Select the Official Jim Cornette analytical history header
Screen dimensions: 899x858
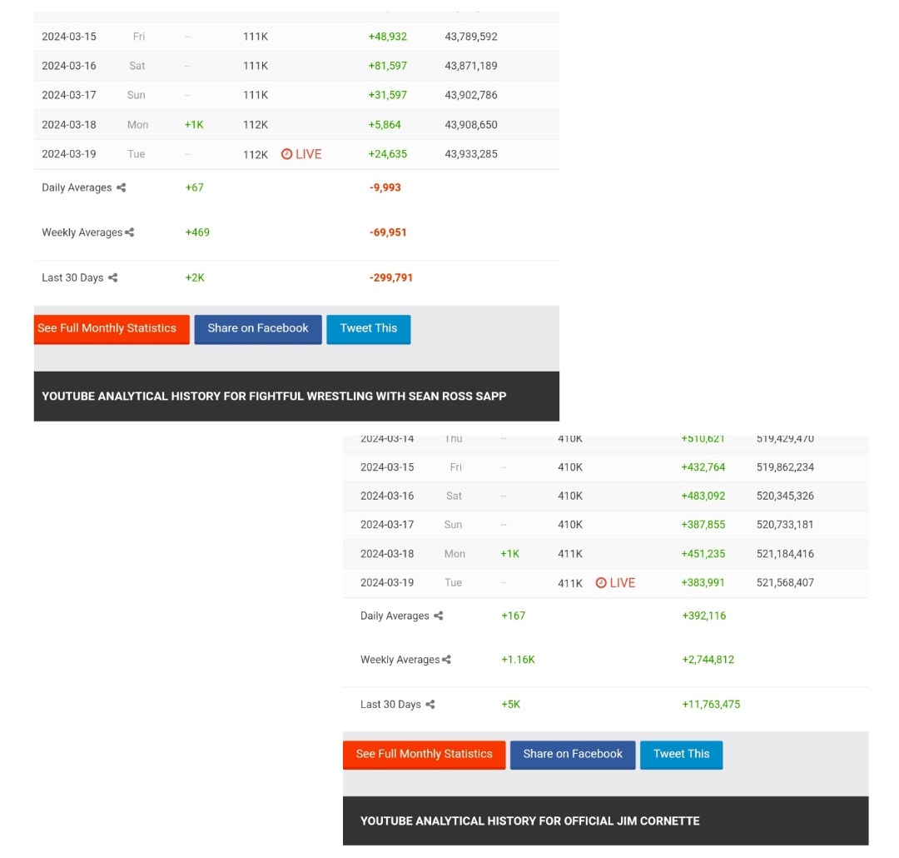pyautogui.click(x=529, y=821)
